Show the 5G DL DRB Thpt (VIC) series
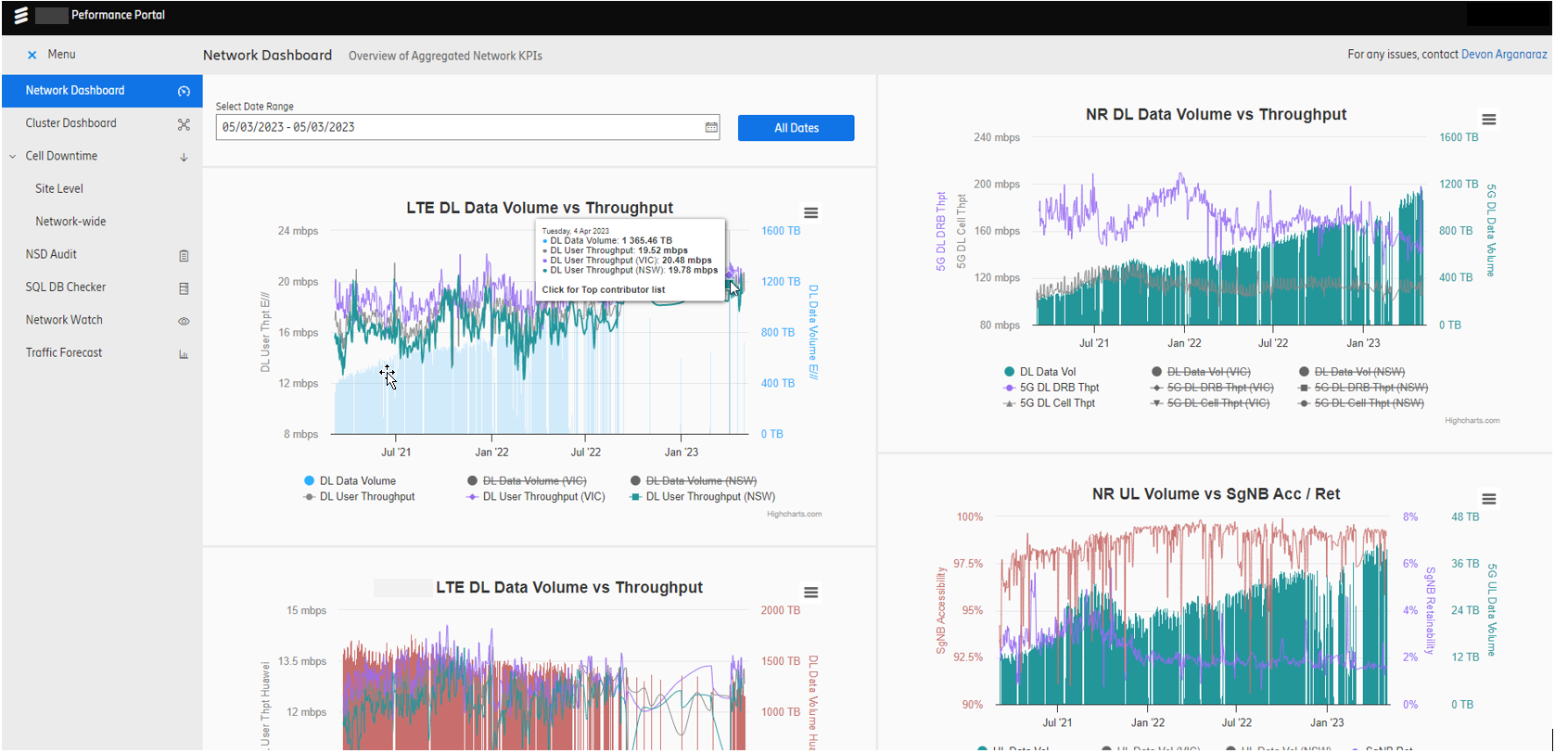Viewport: 1555px width, 753px height. pyautogui.click(x=1212, y=388)
